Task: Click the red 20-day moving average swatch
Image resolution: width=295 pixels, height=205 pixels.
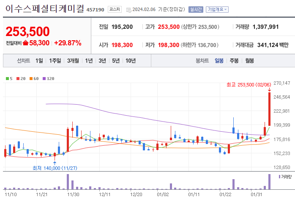Action: 18,79
